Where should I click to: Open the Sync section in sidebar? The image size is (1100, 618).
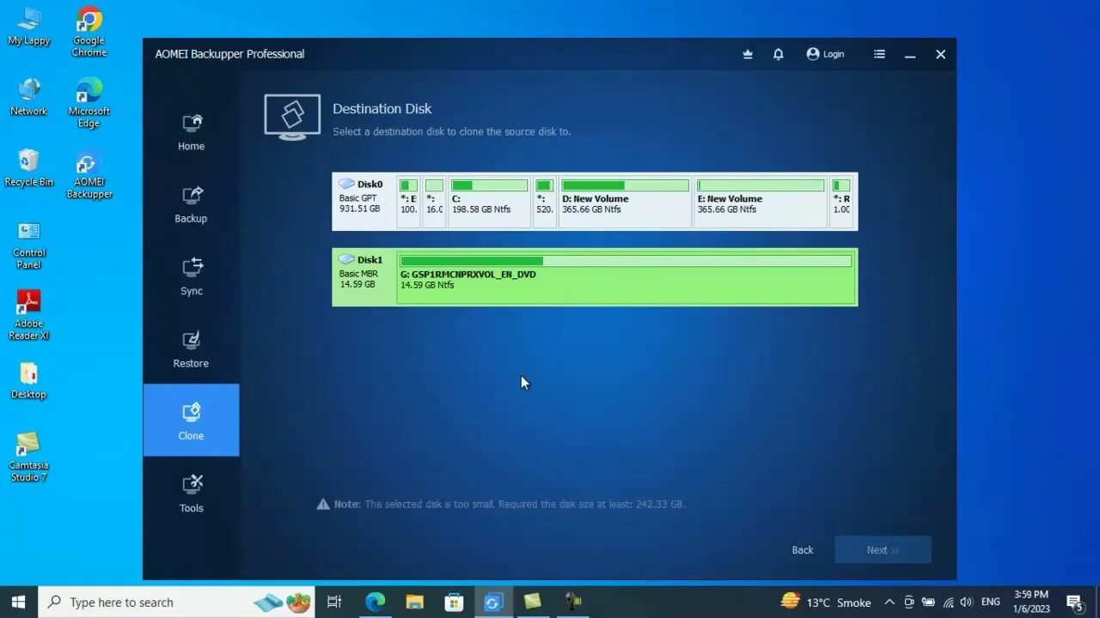tap(191, 276)
